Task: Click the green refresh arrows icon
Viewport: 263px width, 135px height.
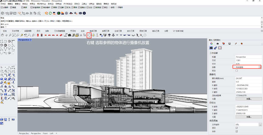Action: [x=50, y=13]
